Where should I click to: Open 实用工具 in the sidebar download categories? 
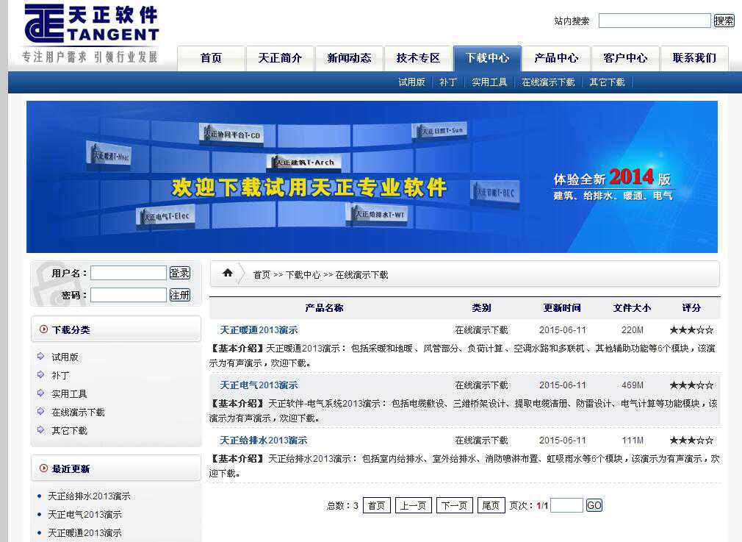tap(69, 393)
